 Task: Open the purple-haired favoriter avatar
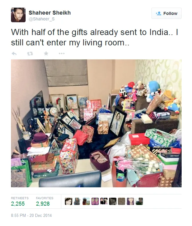tap(130, 201)
